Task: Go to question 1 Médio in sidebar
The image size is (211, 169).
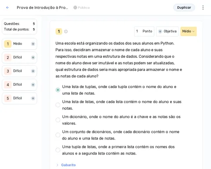Action: 19,44
